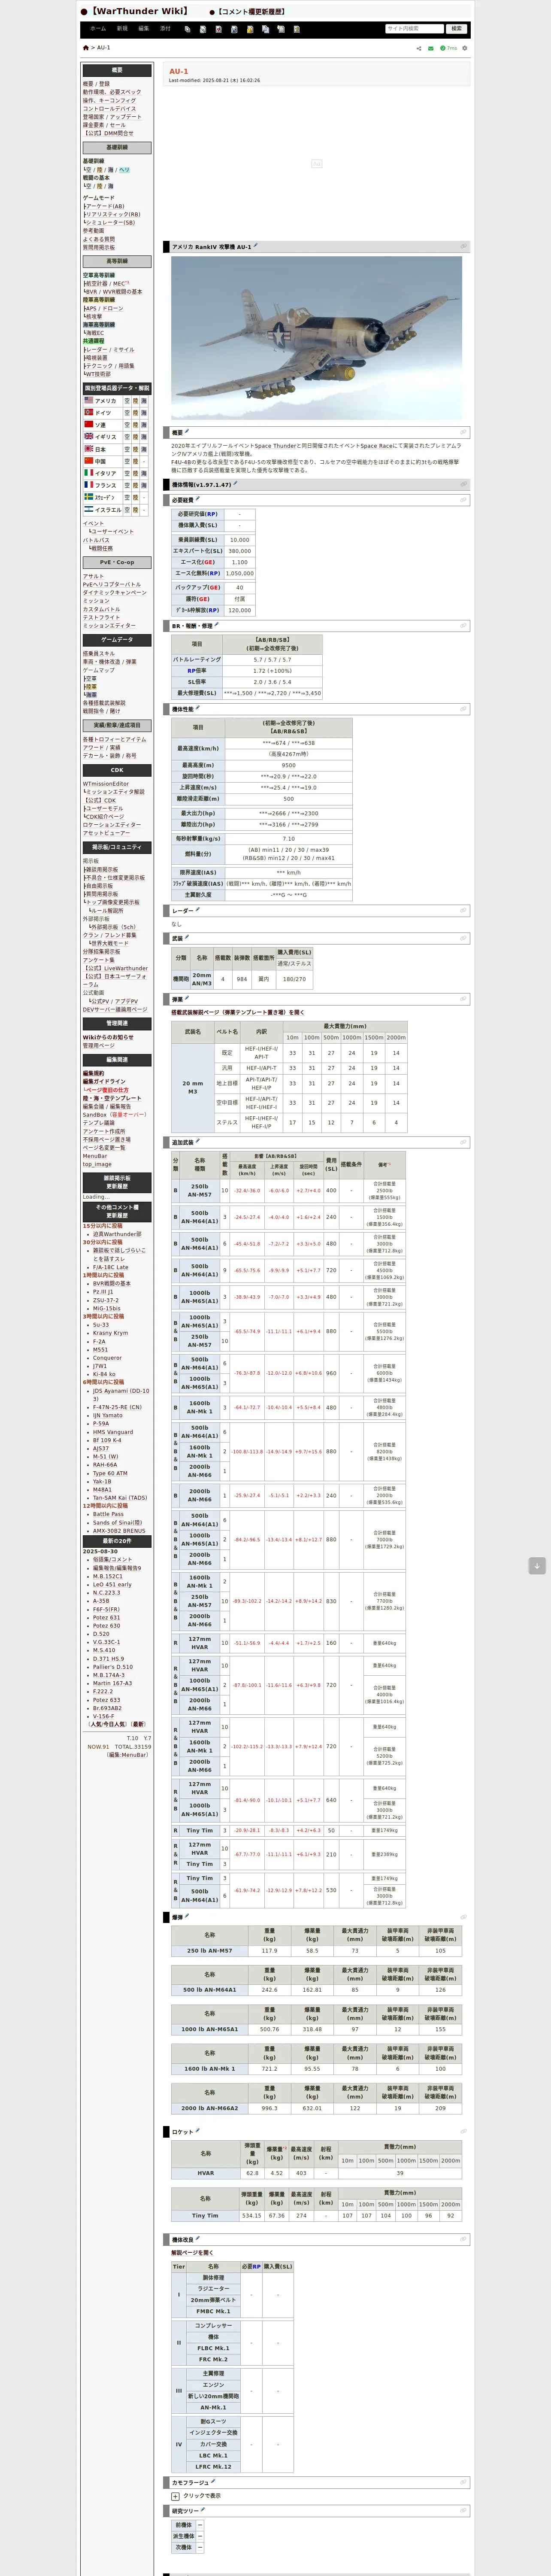Click the edit pencil beside 追加武装 heading
Viewport: 551px width, 2576px height.
(197, 1141)
